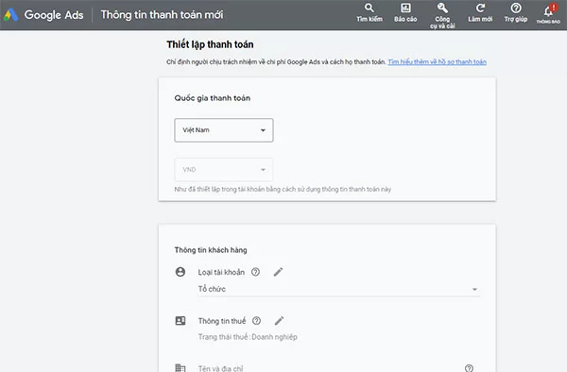Open the Báo cáo reports icon

[405, 8]
